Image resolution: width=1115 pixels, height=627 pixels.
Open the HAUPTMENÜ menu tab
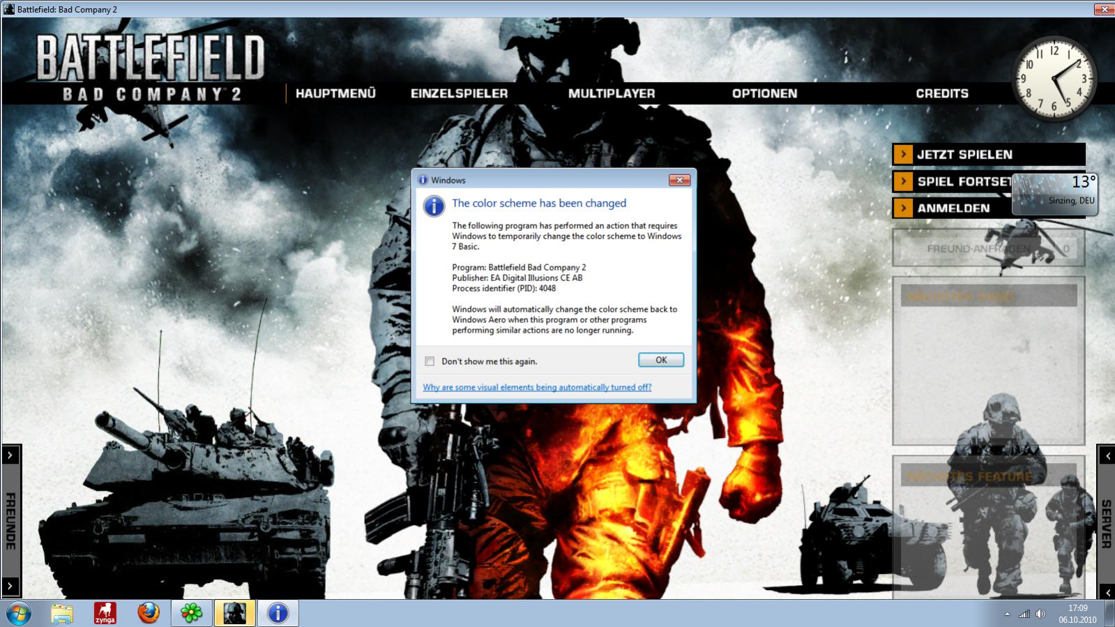tap(335, 93)
